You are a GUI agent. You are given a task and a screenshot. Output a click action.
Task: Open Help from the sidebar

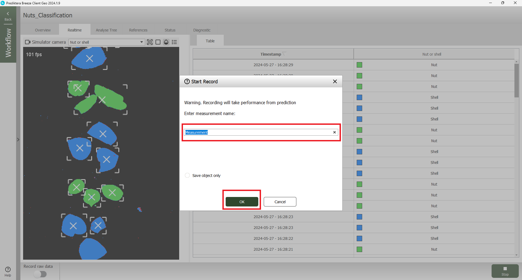pyautogui.click(x=8, y=271)
